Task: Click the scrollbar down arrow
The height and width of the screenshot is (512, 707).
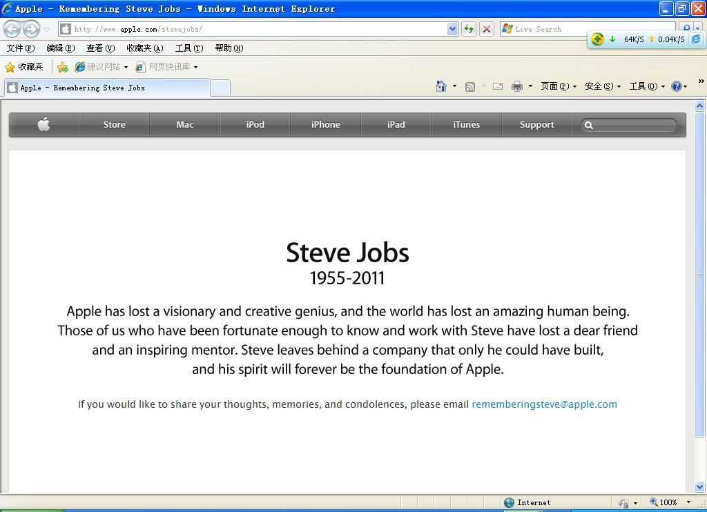Action: coord(699,486)
